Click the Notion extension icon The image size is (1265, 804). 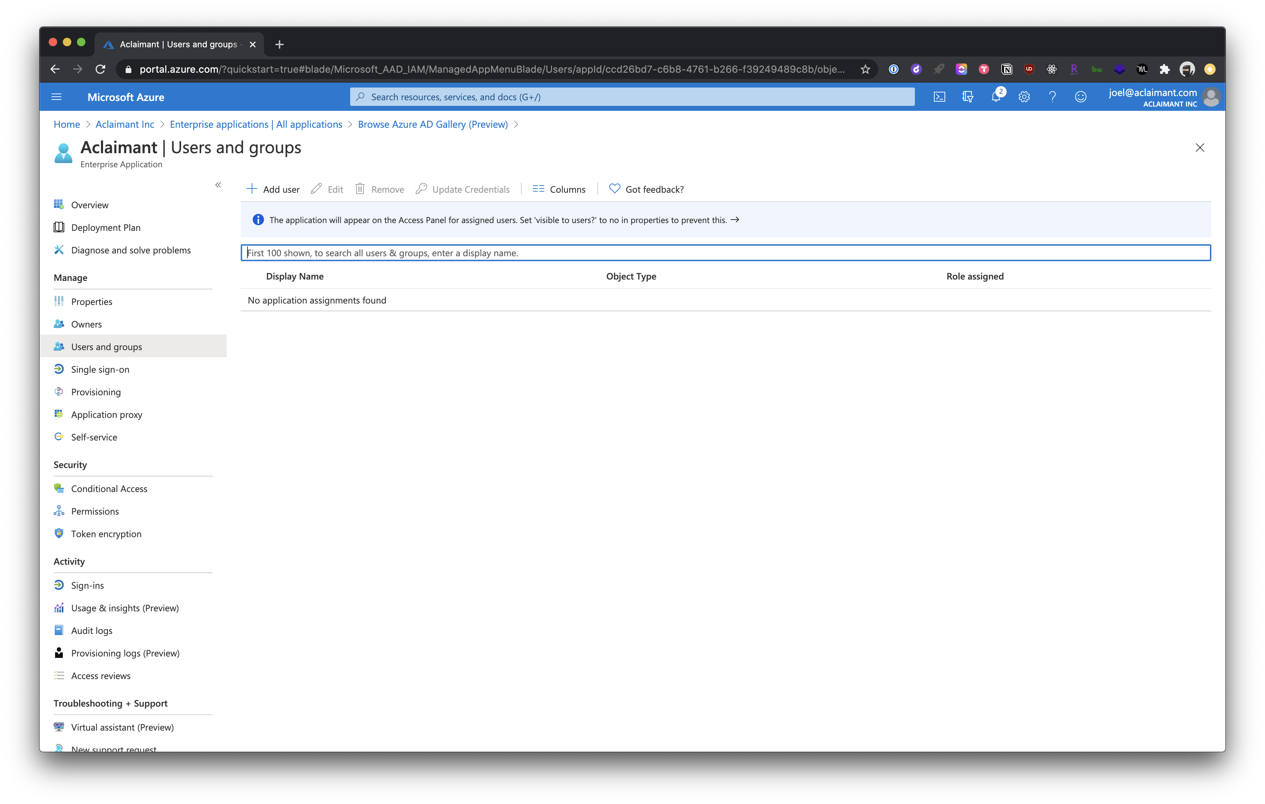(x=1007, y=69)
